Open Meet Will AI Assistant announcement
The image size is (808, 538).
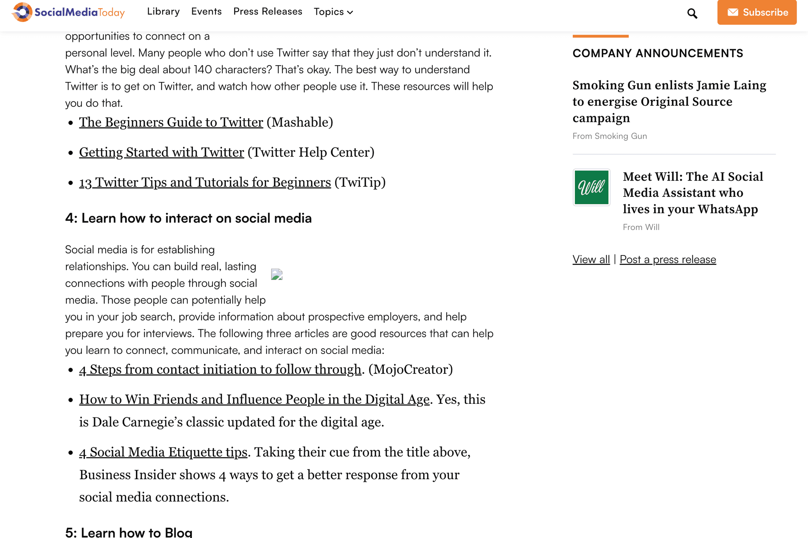tap(693, 193)
